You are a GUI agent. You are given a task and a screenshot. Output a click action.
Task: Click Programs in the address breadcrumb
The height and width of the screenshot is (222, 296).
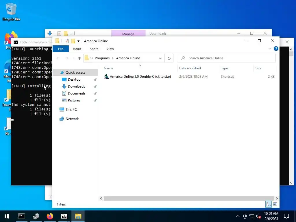(x=102, y=58)
